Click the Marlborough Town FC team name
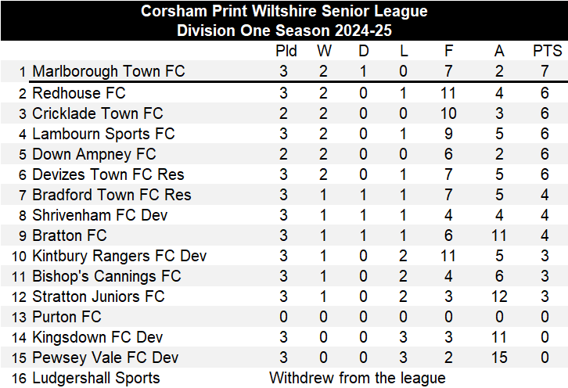This screenshot has height=388, width=568. pos(109,71)
